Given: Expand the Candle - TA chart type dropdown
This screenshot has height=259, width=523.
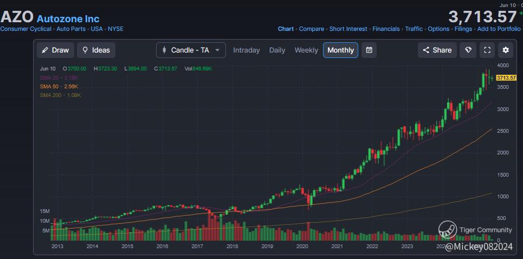Looking at the screenshot, I should pos(191,50).
